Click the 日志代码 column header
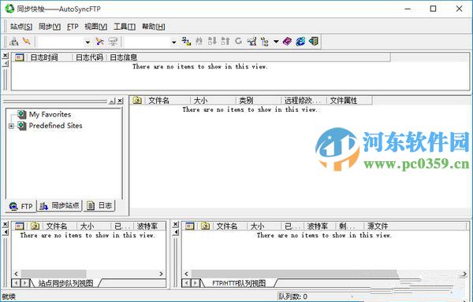 click(89, 57)
